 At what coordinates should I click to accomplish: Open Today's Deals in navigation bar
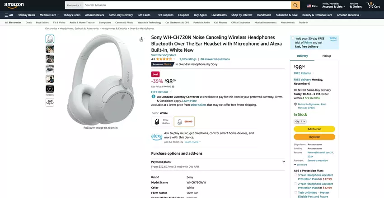[72, 15]
